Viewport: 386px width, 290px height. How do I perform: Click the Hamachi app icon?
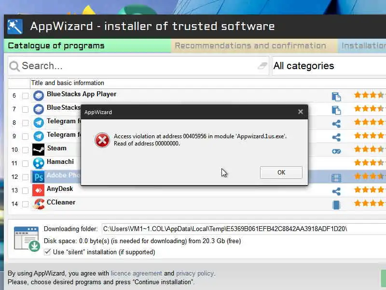click(x=39, y=163)
